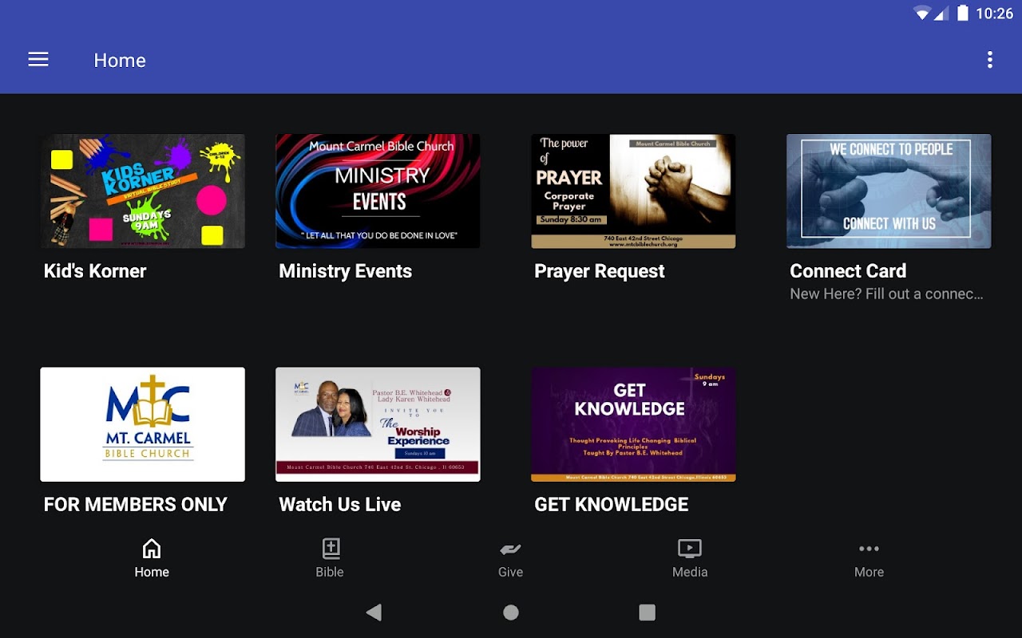1022x638 pixels.
Task: Open the Kids Korner thumbnail image
Action: tap(143, 191)
